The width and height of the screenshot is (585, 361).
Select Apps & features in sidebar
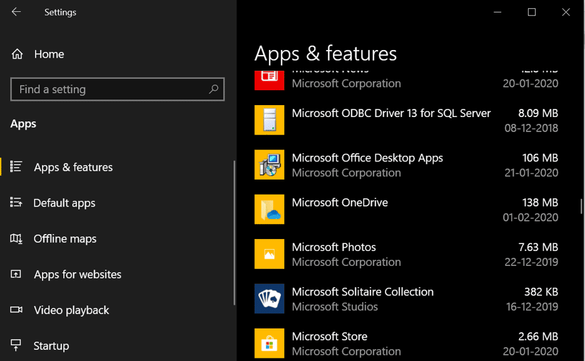[73, 167]
